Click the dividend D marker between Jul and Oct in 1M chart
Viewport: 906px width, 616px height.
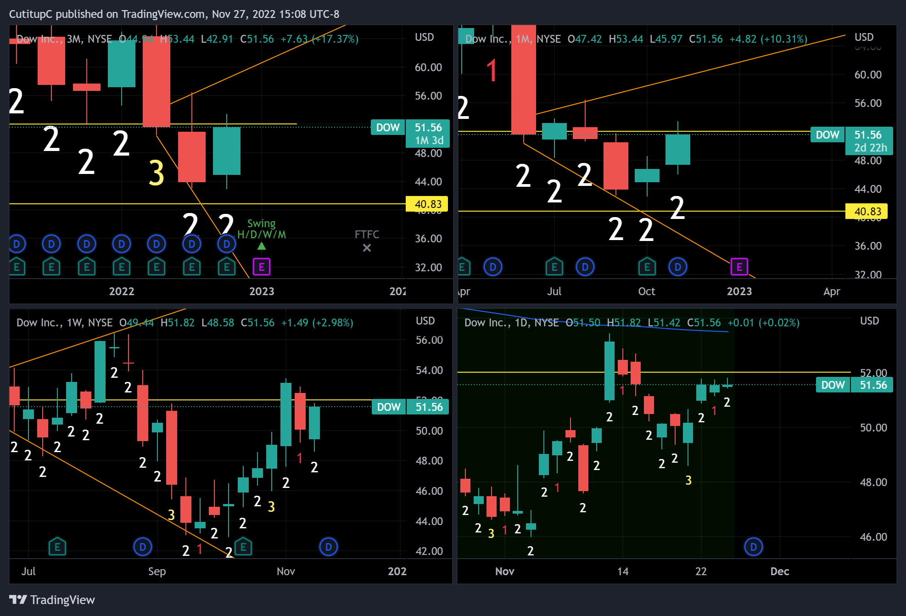tap(585, 267)
